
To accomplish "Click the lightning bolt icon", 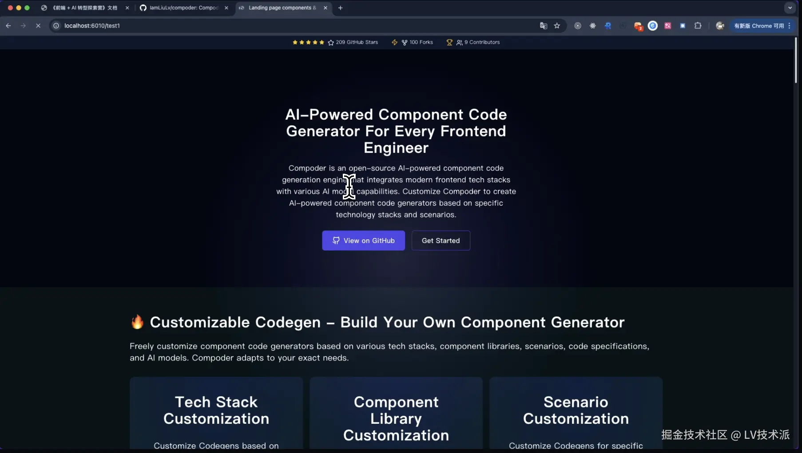I will (394, 42).
